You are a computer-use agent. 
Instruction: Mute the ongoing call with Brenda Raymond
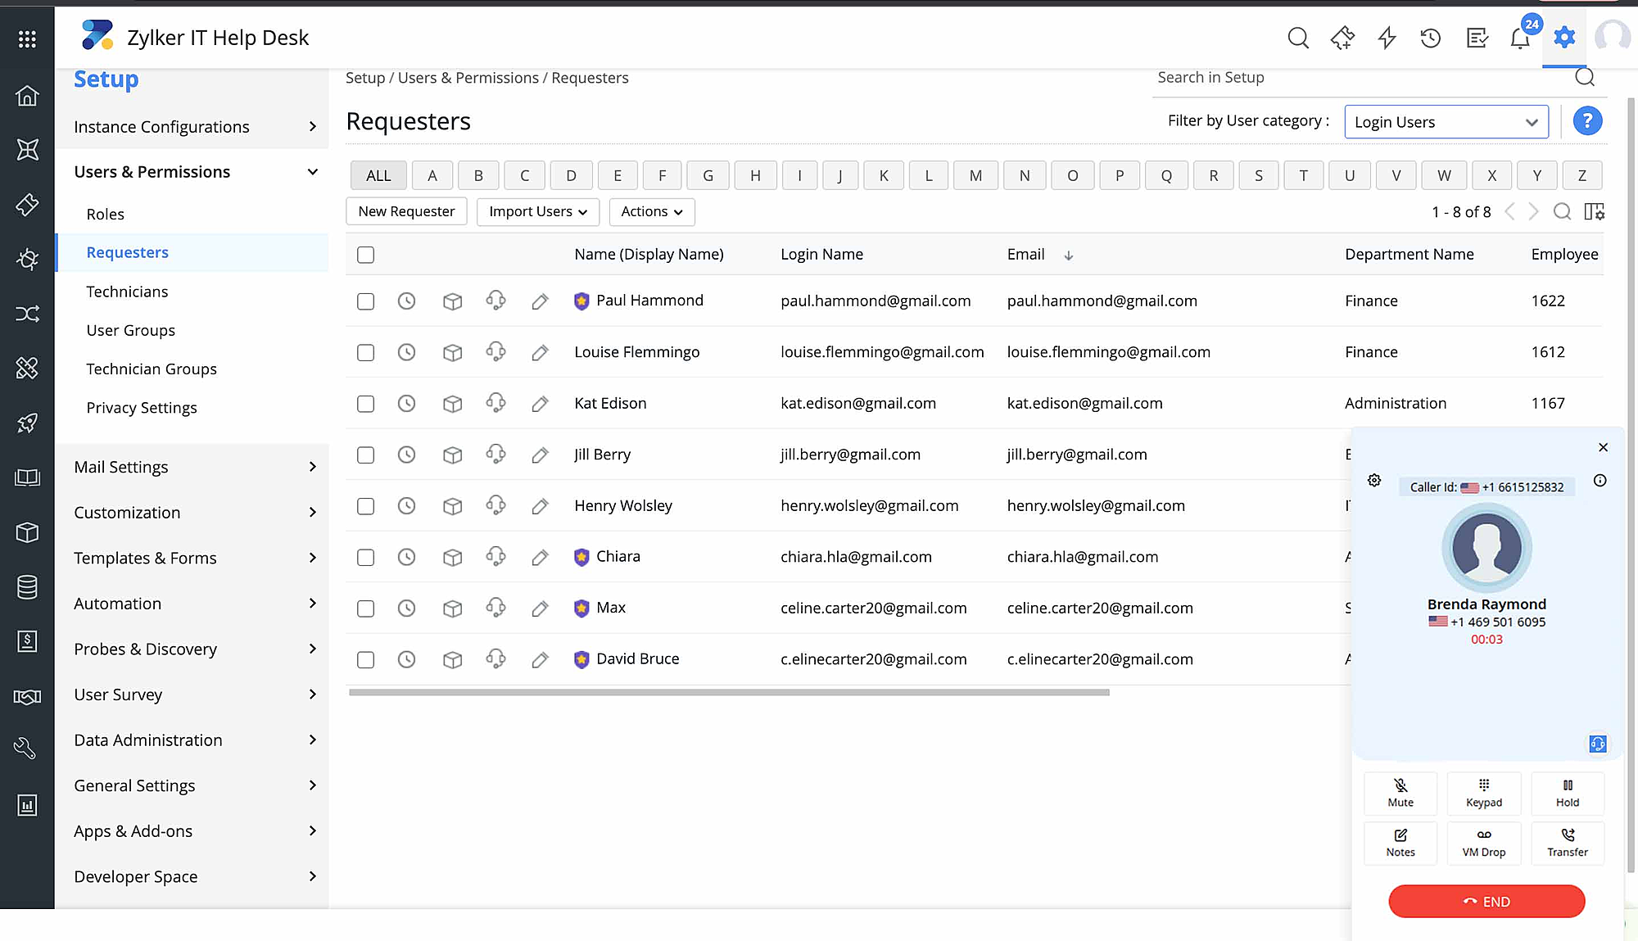click(x=1400, y=793)
